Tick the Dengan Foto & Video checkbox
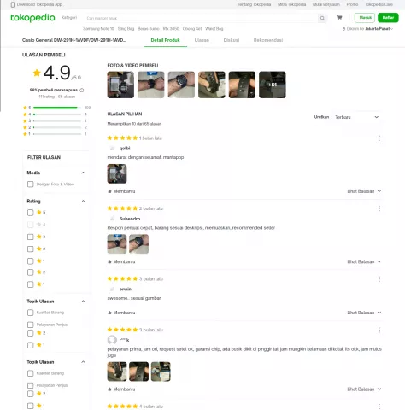The width and height of the screenshot is (405, 410). [31, 184]
